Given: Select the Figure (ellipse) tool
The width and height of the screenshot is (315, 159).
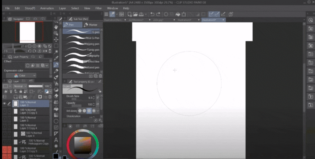Looking at the screenshot, I should (x=56, y=121).
